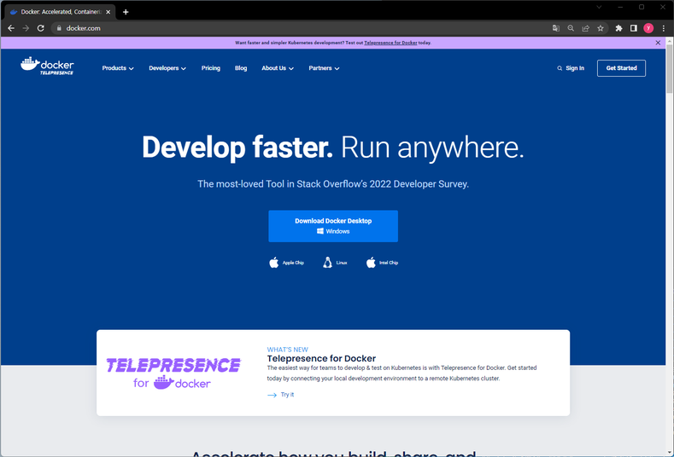Open the Extensions puzzle icon
Viewport: 674px width, 457px height.
pyautogui.click(x=619, y=28)
